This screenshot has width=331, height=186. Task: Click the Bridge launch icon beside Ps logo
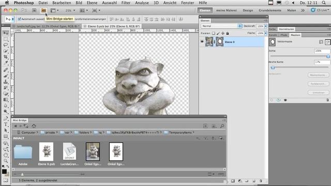coord(34,10)
